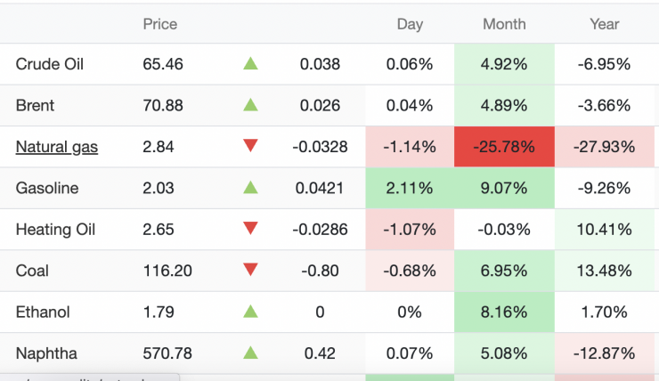Open the Natural gas commodity link

click(x=57, y=147)
